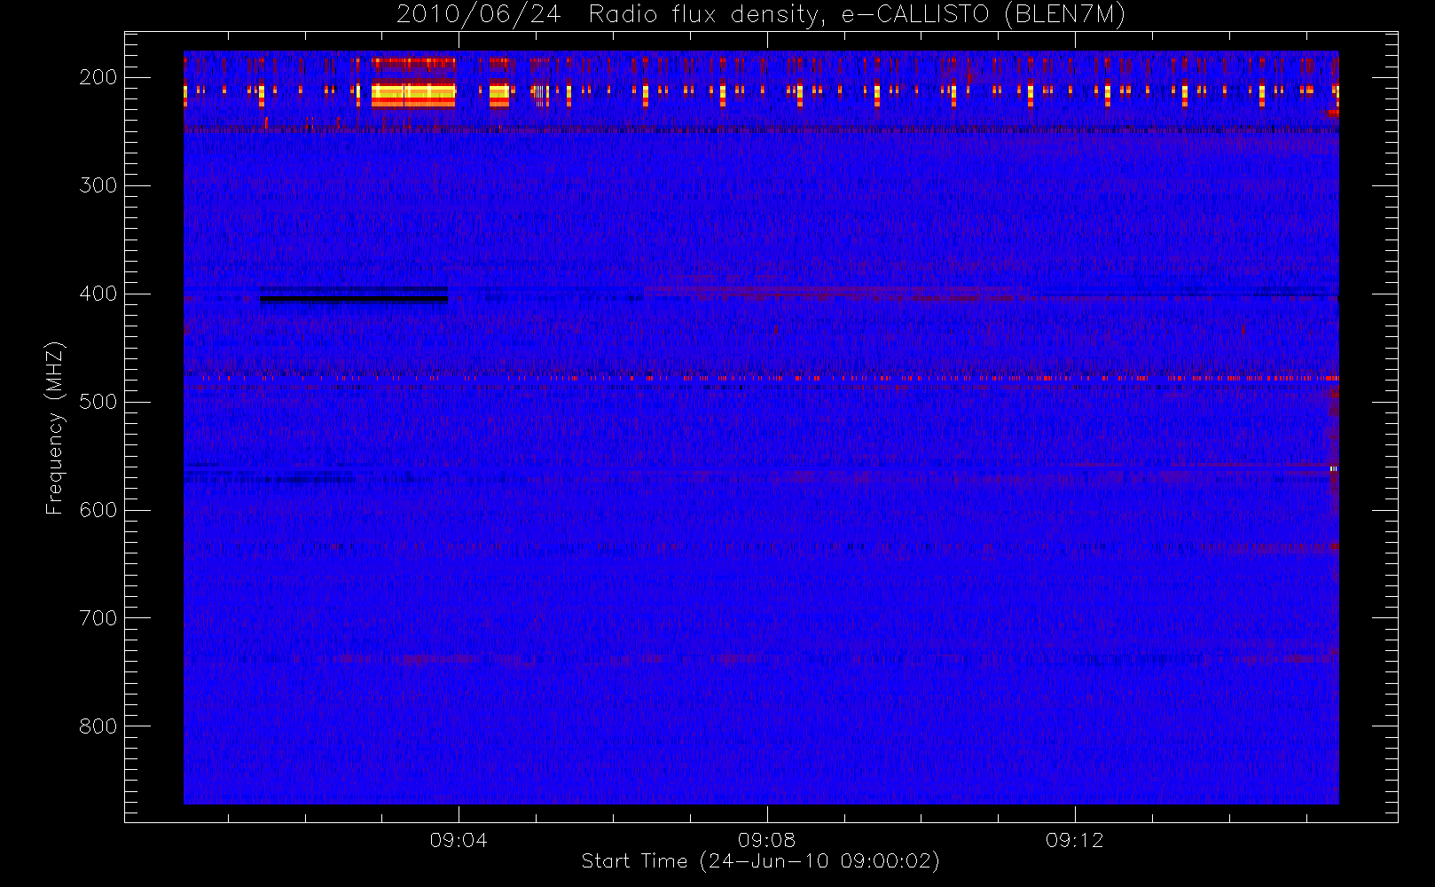Viewport: 1435px width, 887px height.
Task: Click the Start Time axis caption
Action: coord(760,861)
